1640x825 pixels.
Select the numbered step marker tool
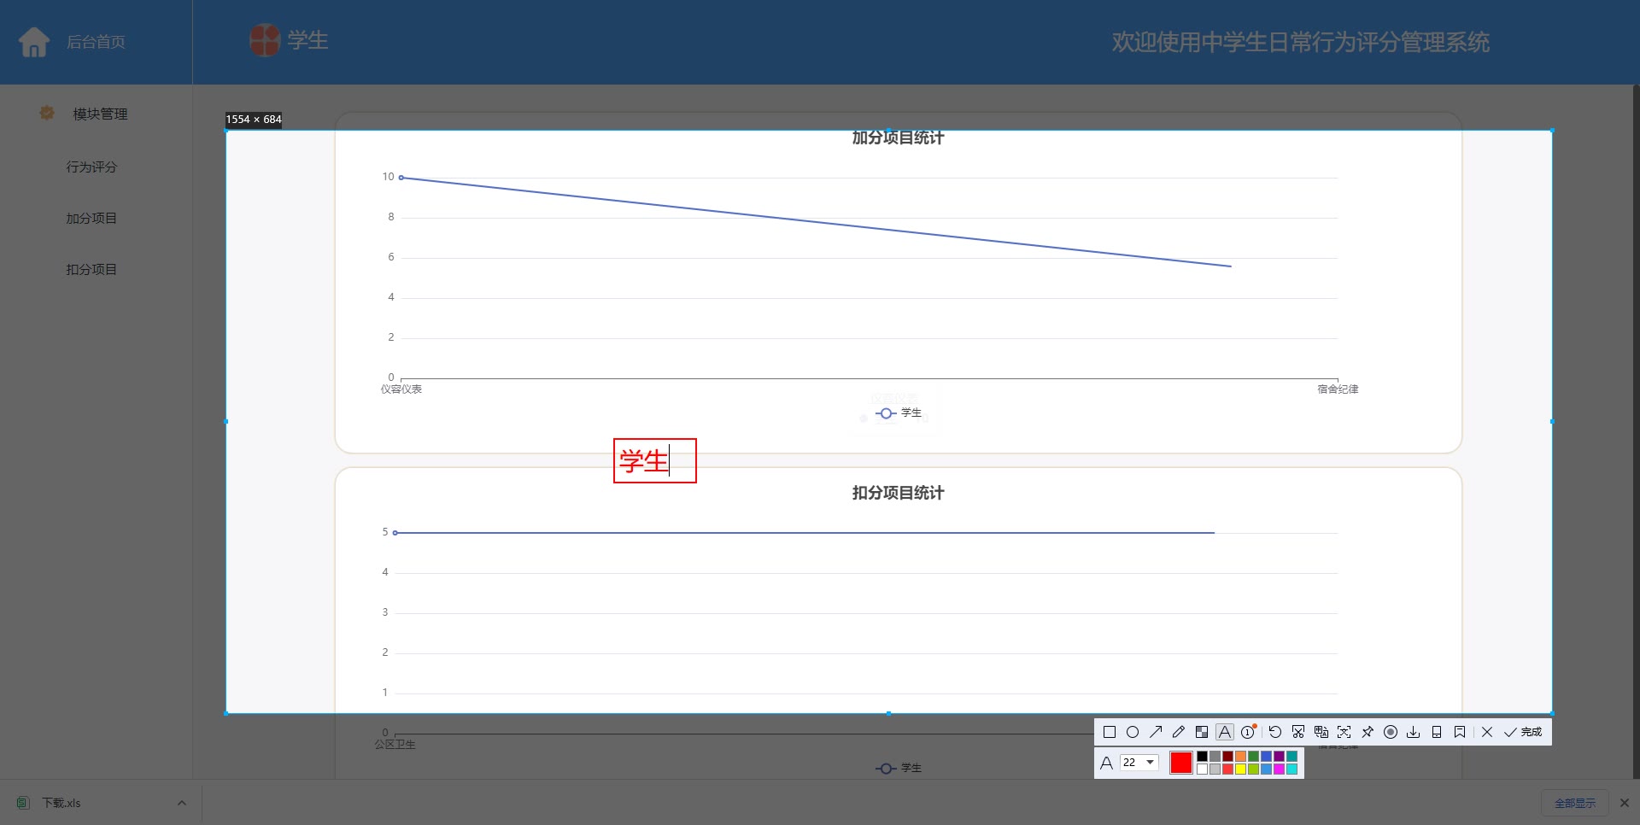(1248, 732)
